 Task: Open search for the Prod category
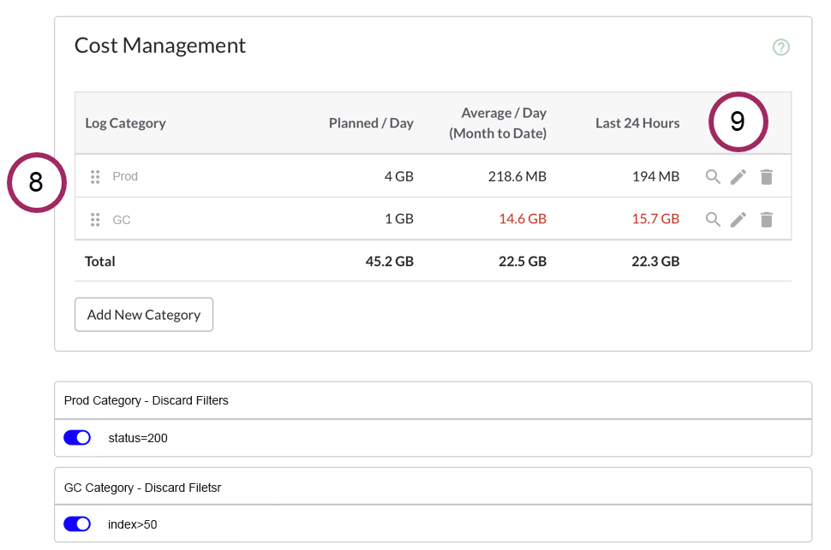713,176
